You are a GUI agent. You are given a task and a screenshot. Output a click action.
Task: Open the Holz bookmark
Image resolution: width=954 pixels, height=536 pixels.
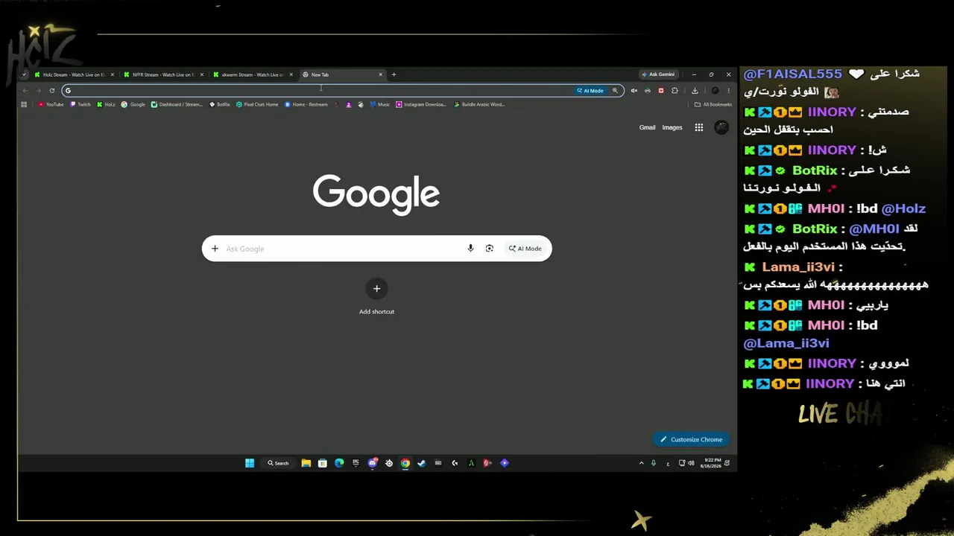(106, 104)
